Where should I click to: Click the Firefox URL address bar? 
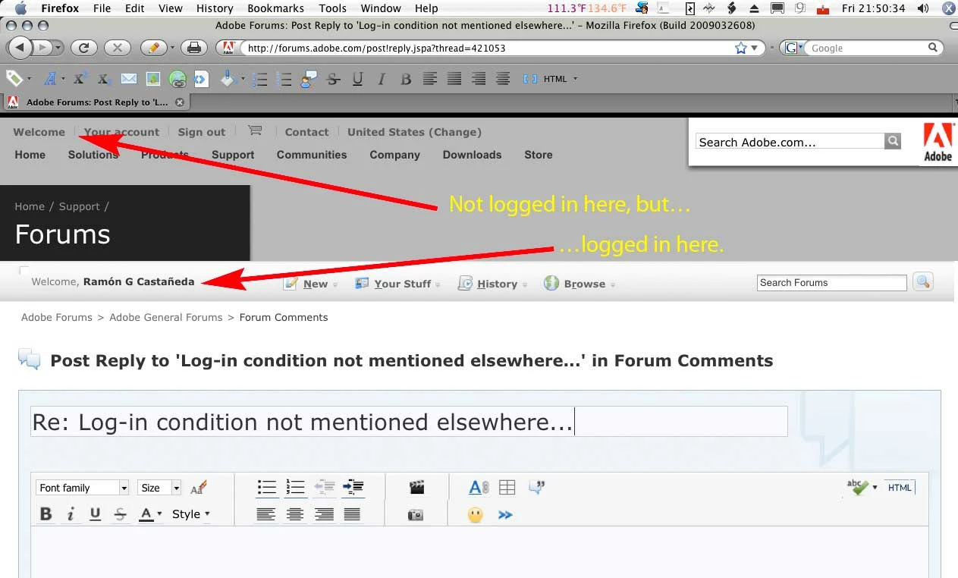point(485,48)
